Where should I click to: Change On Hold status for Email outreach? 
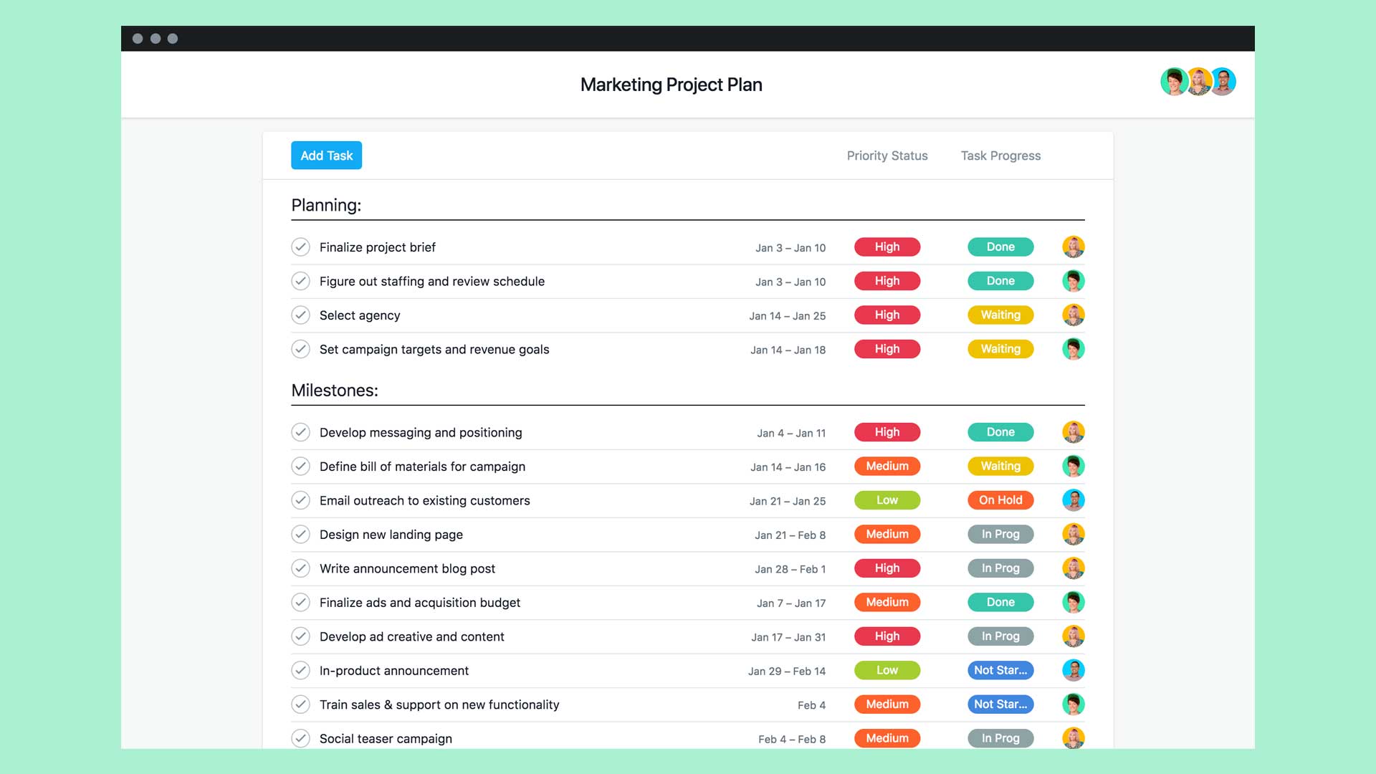(x=1000, y=500)
